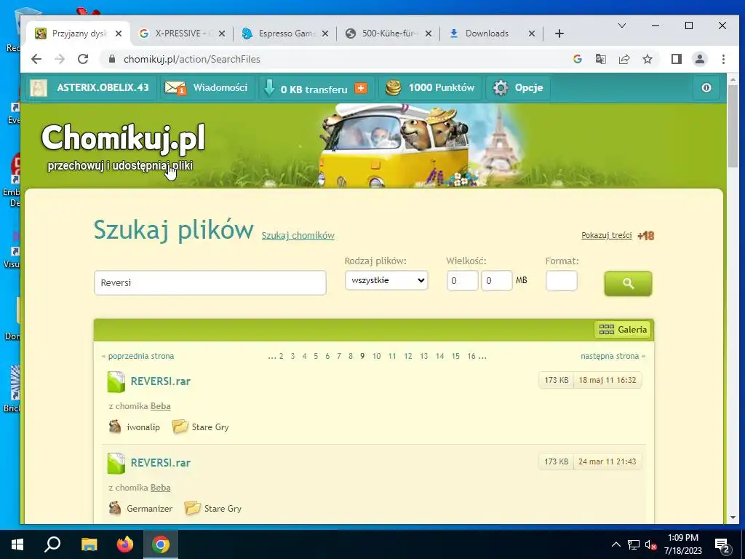Select the Przyjazny dysk tab
The image size is (745, 559).
[79, 33]
